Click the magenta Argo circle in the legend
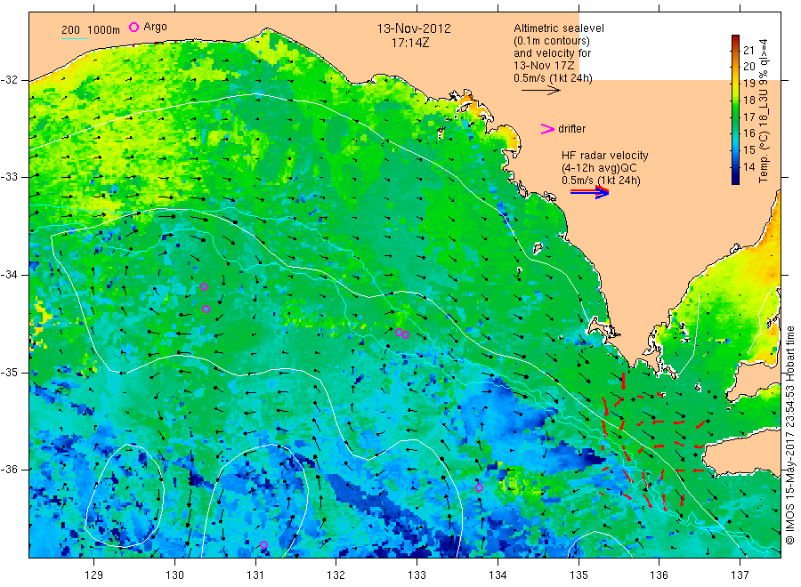801x587 pixels. pyautogui.click(x=133, y=27)
